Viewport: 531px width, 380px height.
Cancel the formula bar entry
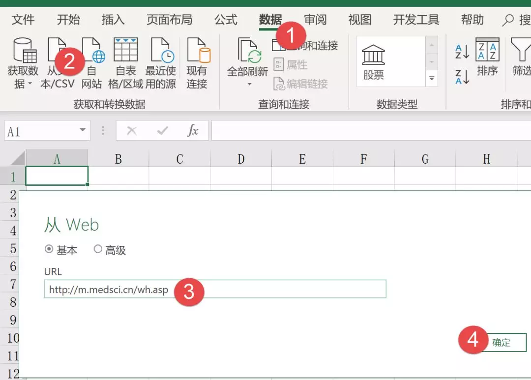point(131,130)
